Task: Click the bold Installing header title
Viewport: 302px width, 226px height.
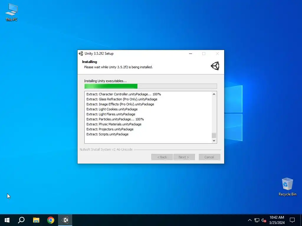Action: pyautogui.click(x=90, y=62)
